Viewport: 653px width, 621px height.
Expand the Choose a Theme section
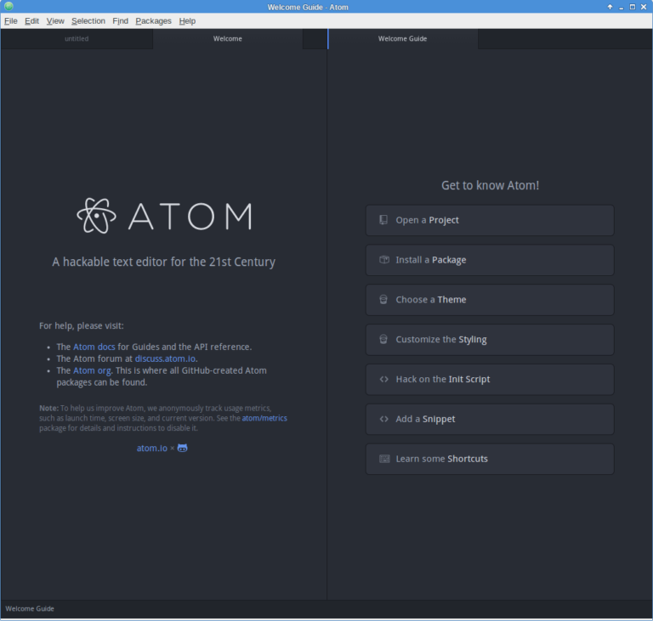pyautogui.click(x=490, y=300)
